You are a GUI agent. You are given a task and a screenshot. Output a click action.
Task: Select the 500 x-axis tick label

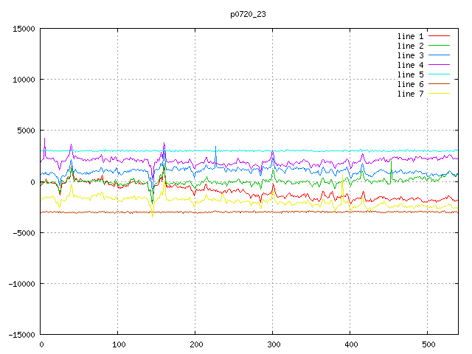coord(427,344)
